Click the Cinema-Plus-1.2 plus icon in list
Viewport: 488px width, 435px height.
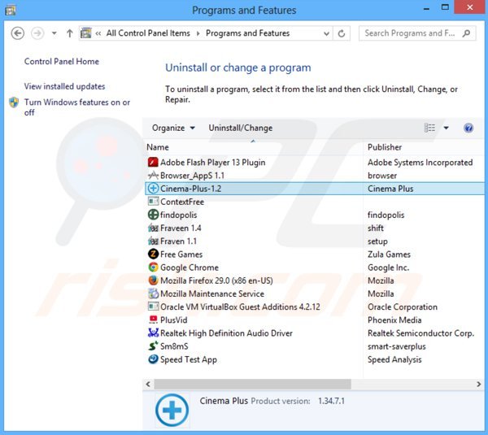point(153,189)
